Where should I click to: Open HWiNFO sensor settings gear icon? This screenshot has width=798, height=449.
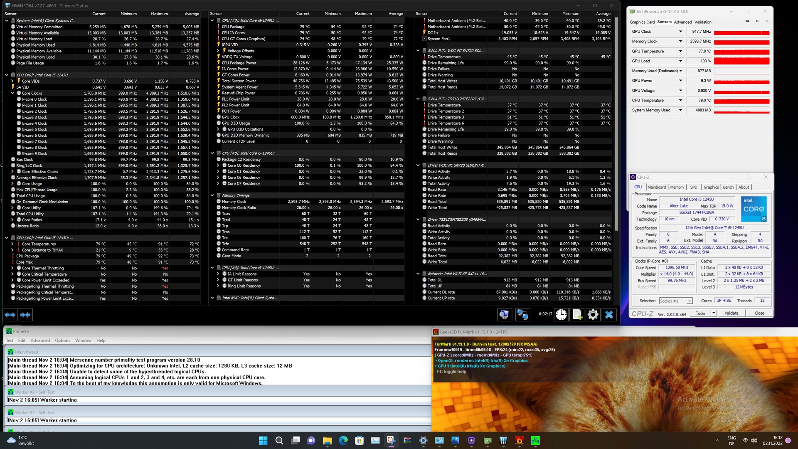click(x=593, y=315)
